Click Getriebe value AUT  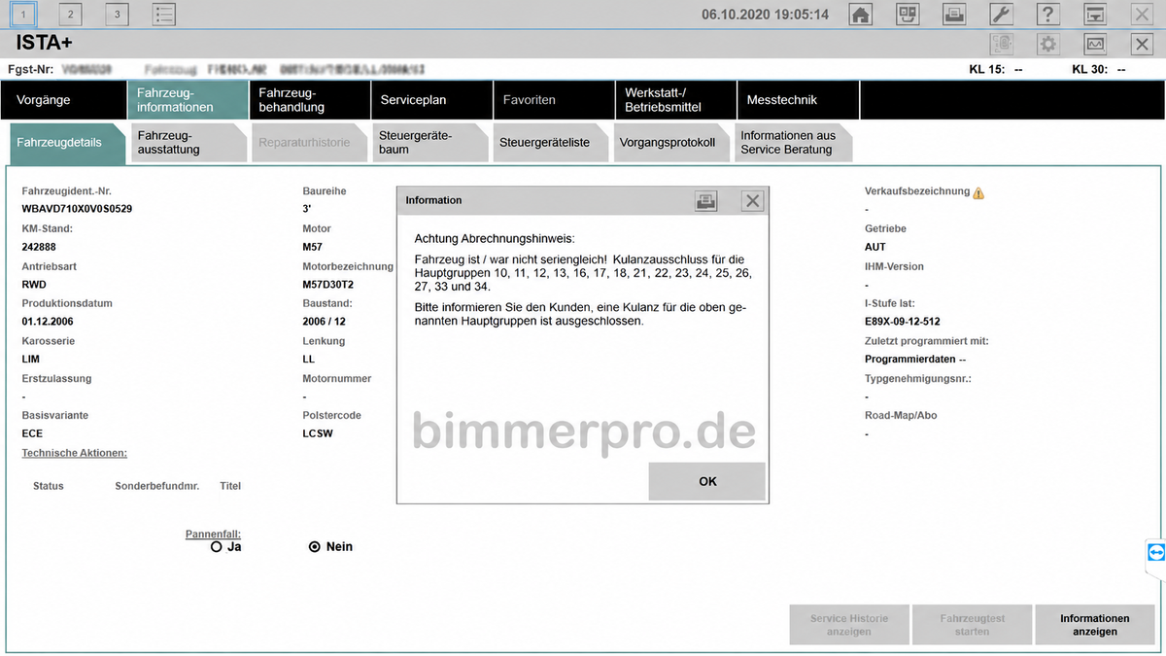pyautogui.click(x=875, y=247)
